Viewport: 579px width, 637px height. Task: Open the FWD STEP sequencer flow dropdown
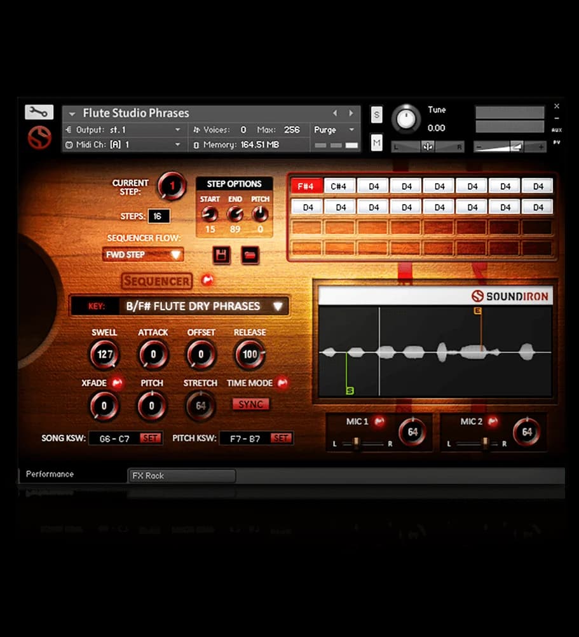[x=143, y=255]
